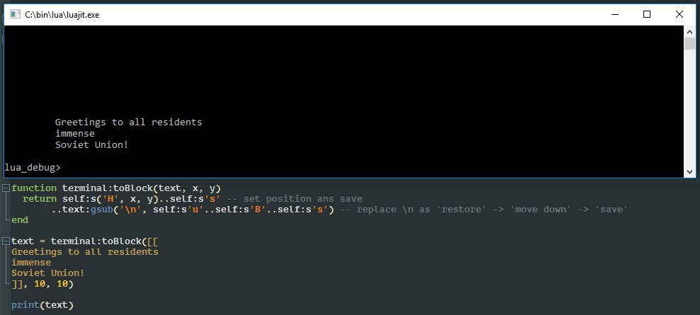700x315 pixels.
Task: Click the lua_debug> prompt in console
Action: point(32,168)
